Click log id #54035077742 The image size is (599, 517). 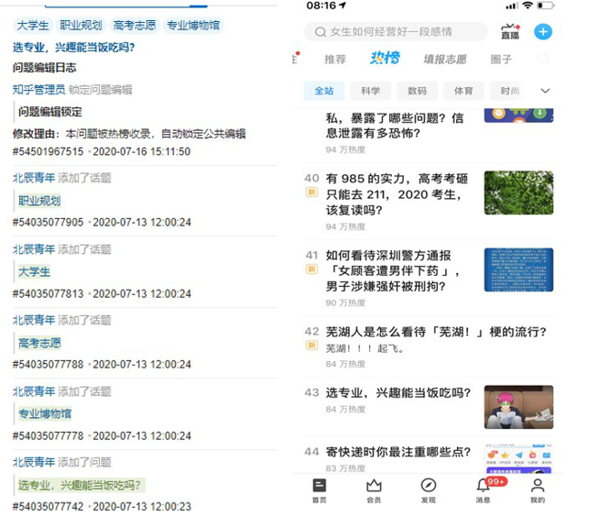[49, 506]
